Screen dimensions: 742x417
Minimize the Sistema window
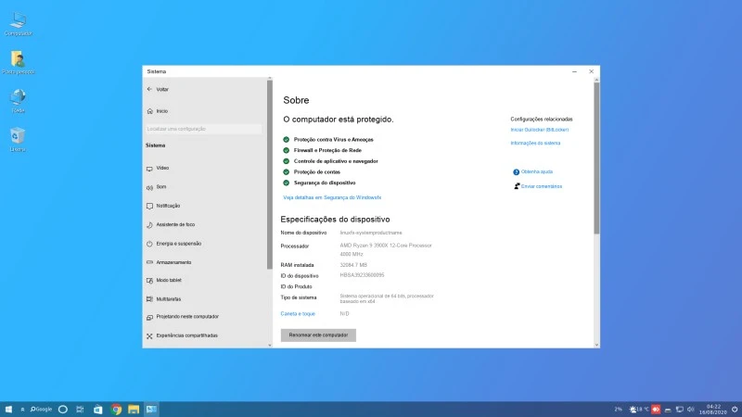pyautogui.click(x=574, y=71)
